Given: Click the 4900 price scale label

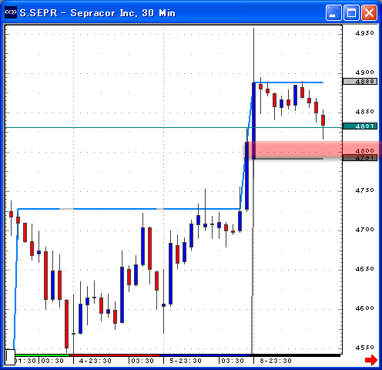Looking at the screenshot, I should (x=364, y=72).
